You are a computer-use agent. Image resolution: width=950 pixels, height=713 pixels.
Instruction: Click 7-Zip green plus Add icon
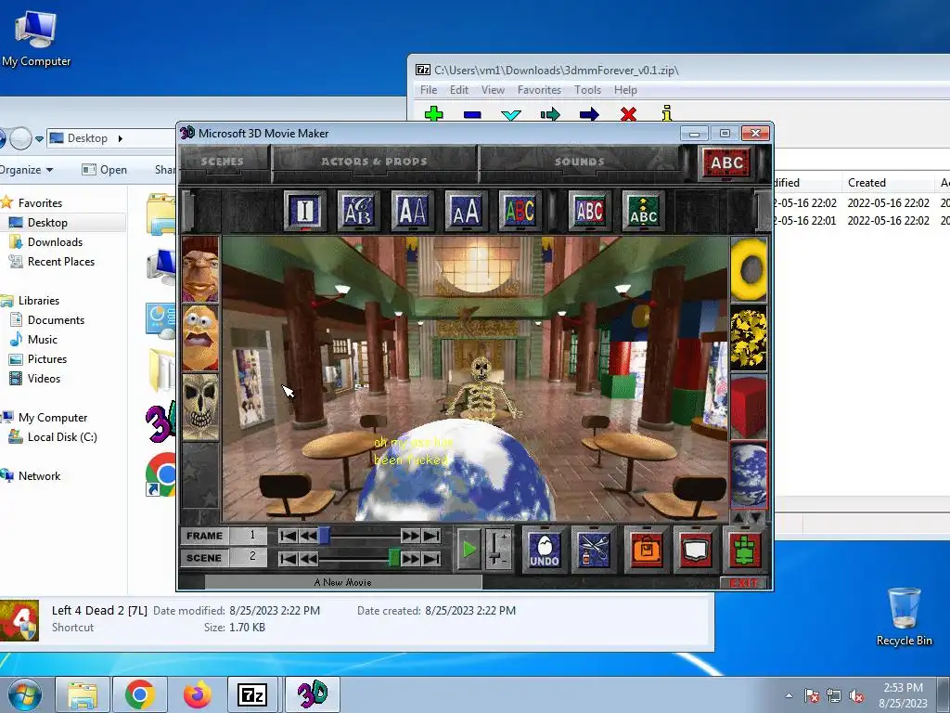[x=434, y=113]
